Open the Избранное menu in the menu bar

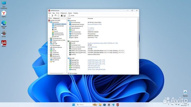click(x=64, y=13)
